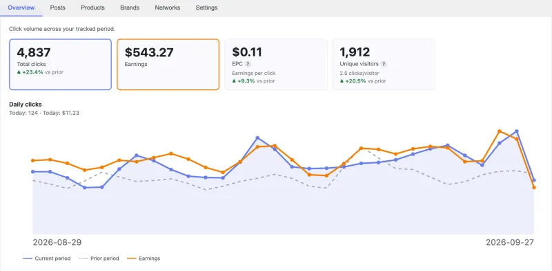This screenshot has height=271, width=552.
Task: Toggle Current period legend item
Action: [x=46, y=259]
